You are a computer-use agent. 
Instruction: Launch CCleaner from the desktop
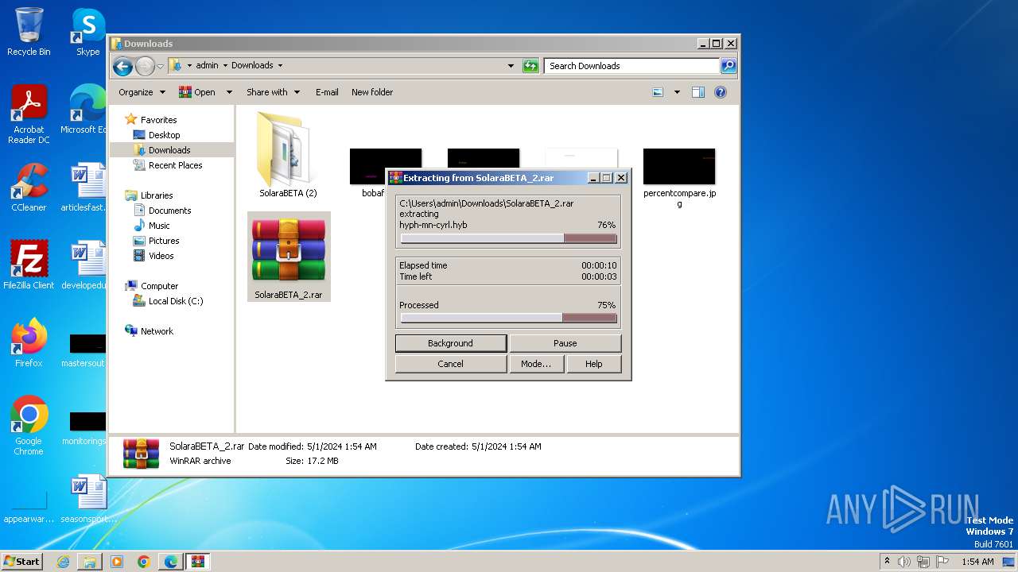point(29,187)
